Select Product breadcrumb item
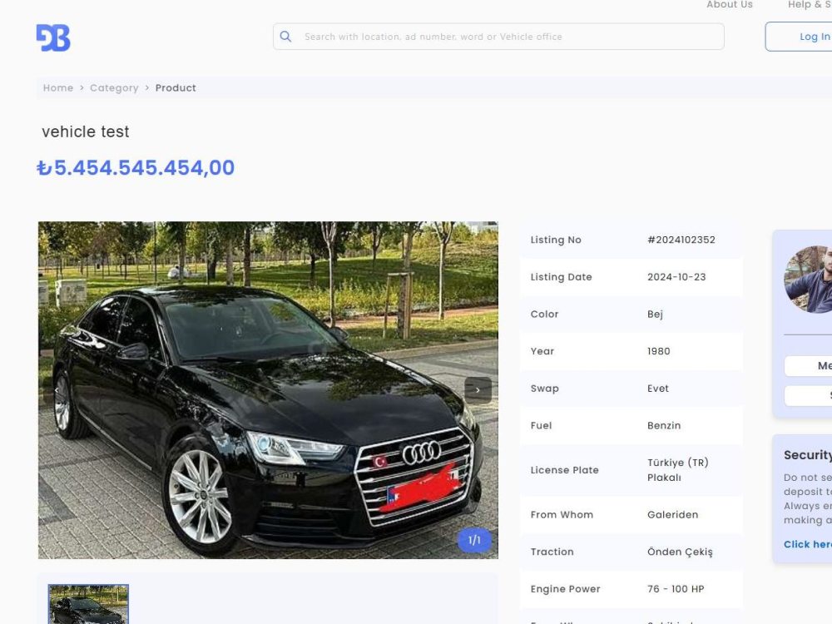Viewport: 832px width, 624px height. (176, 88)
